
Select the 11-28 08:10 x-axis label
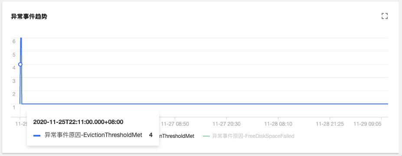[278, 124]
